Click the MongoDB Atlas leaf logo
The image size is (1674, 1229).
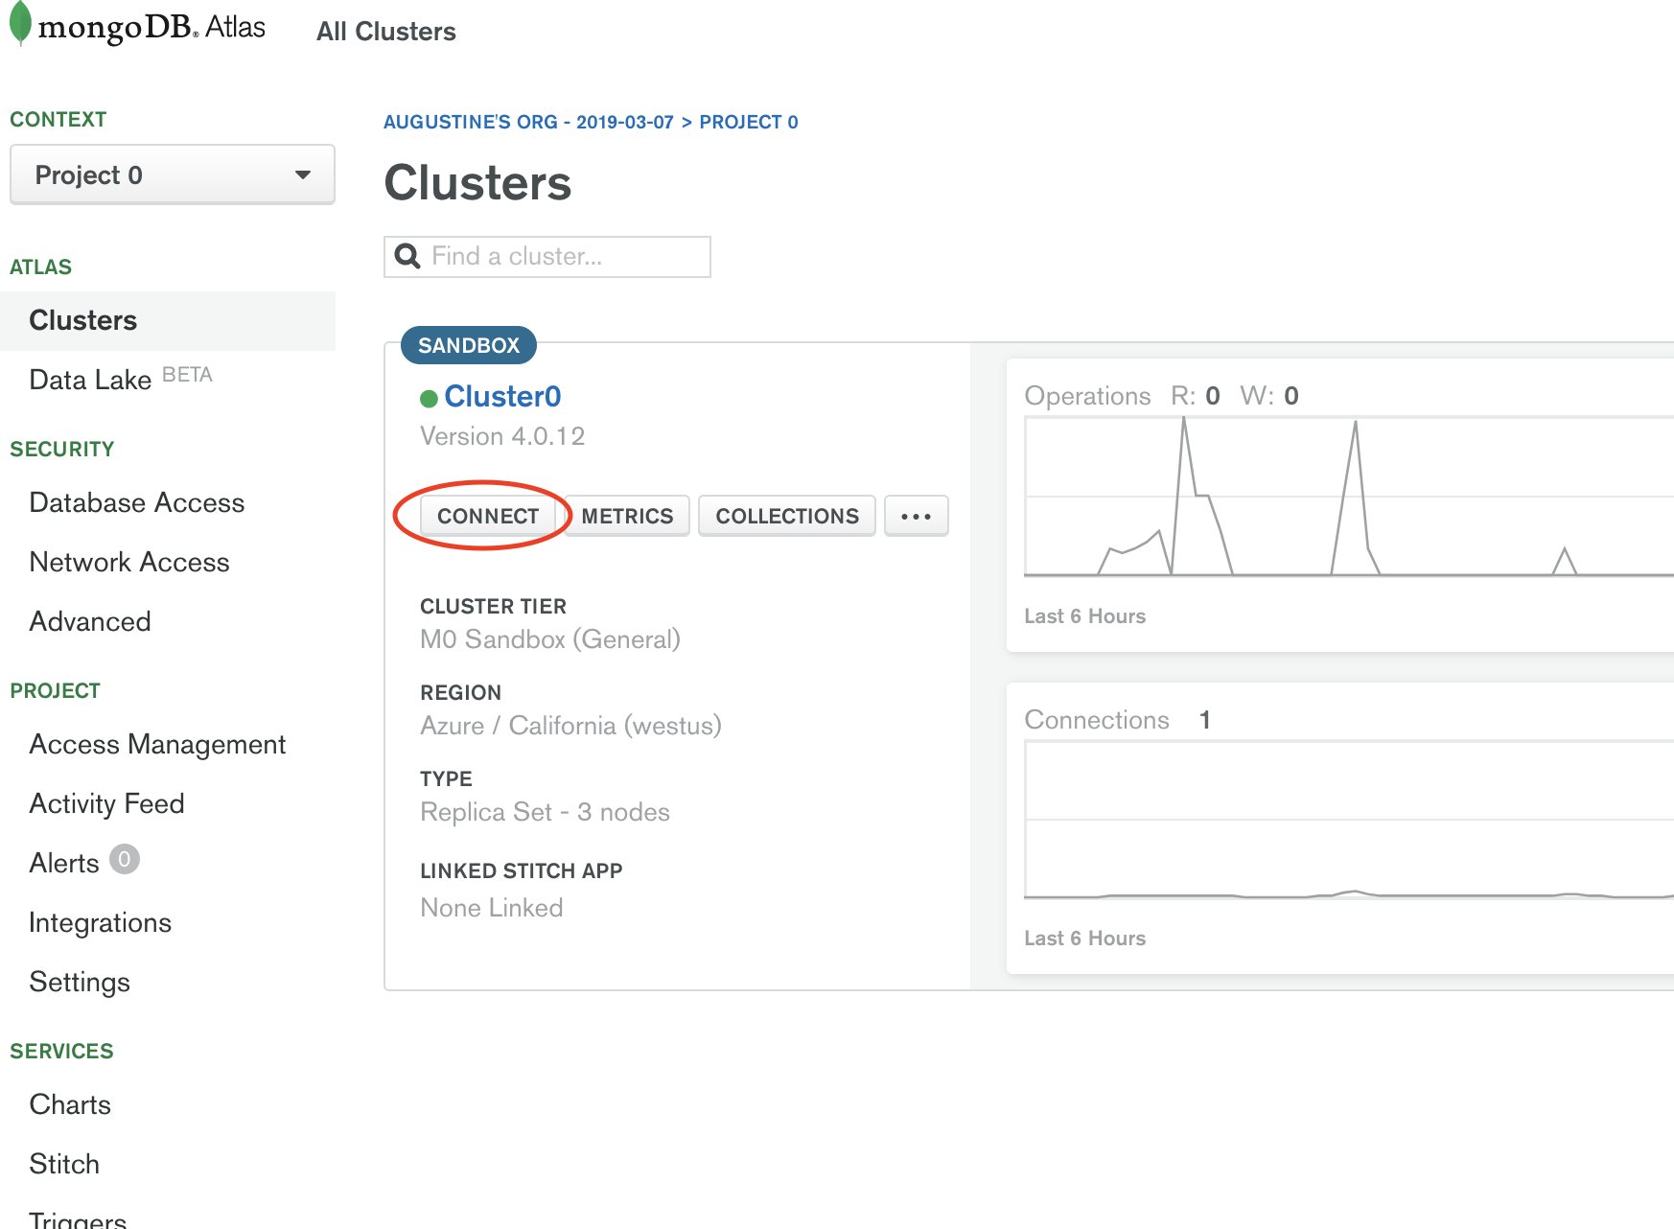pyautogui.click(x=20, y=24)
